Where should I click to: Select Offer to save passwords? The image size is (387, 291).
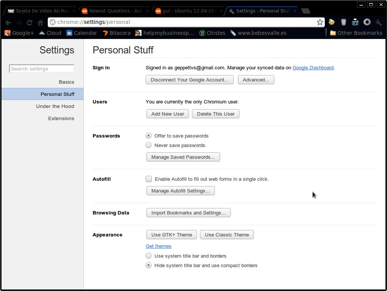click(148, 136)
